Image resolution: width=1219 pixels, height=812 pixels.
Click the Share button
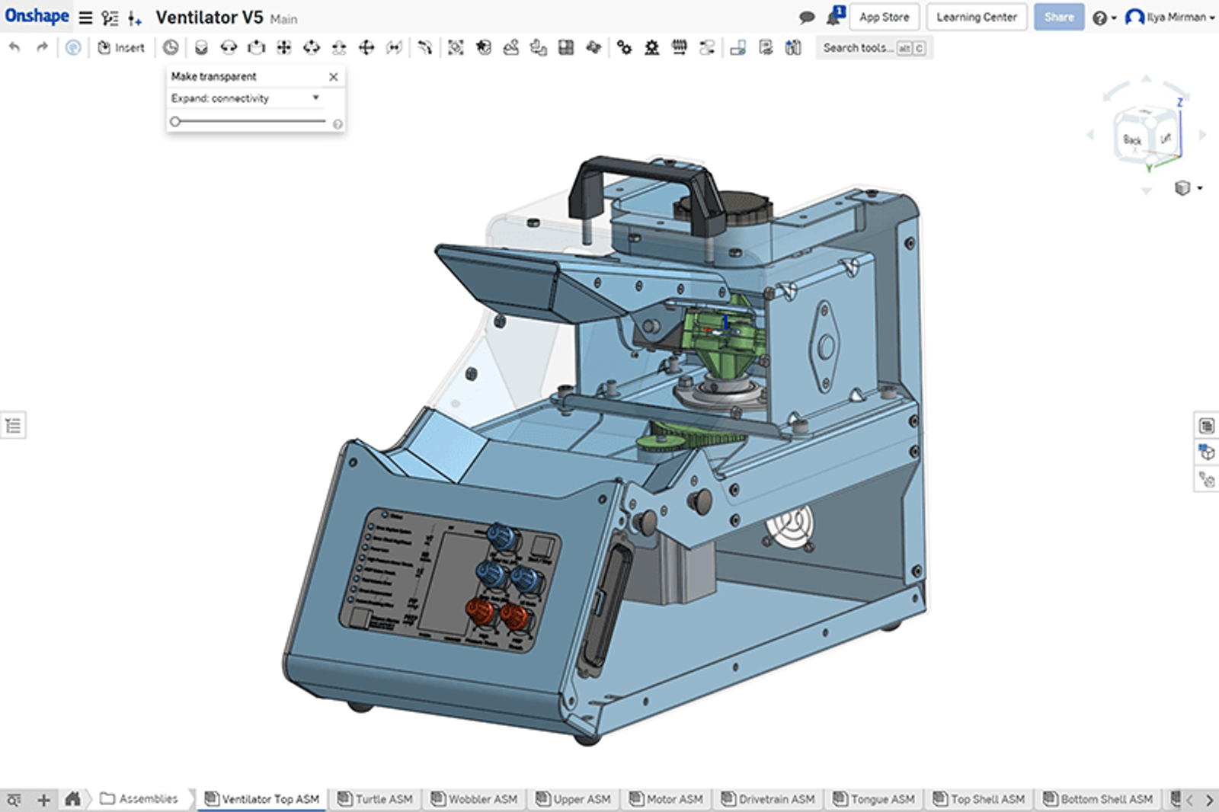(x=1059, y=17)
